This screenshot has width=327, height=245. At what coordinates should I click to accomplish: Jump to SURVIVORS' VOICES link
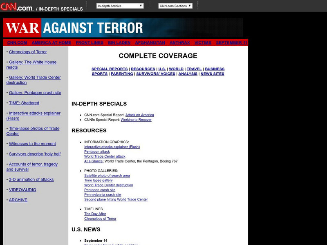click(x=156, y=74)
